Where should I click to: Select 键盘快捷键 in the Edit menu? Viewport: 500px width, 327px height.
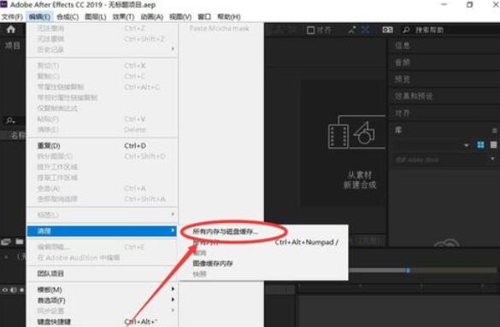[102, 322]
